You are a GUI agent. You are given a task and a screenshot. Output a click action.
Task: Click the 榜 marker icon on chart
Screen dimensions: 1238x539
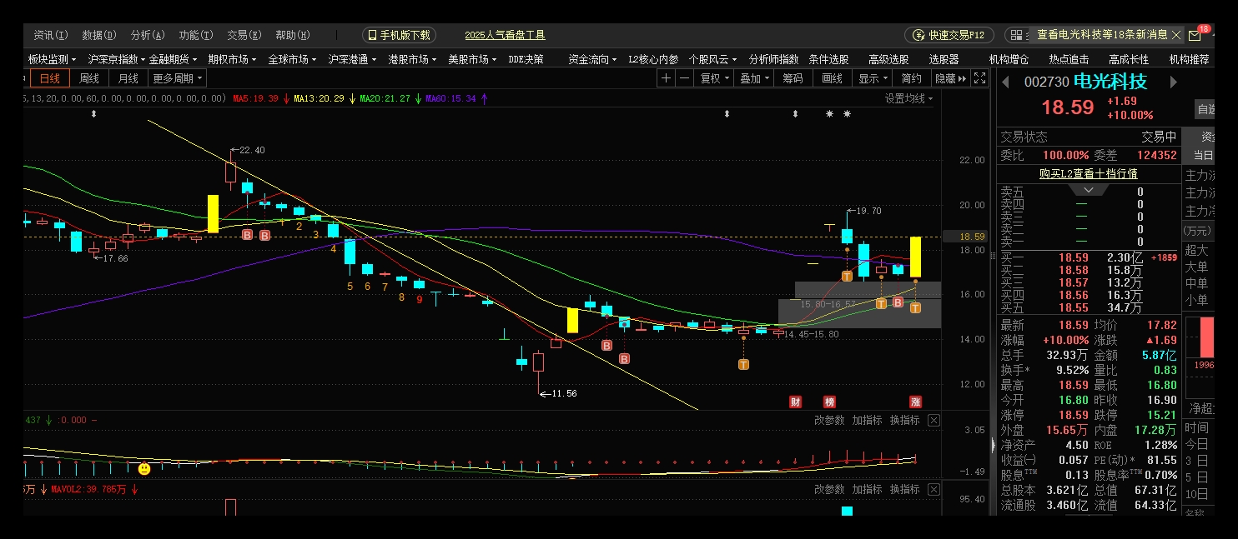click(x=829, y=402)
